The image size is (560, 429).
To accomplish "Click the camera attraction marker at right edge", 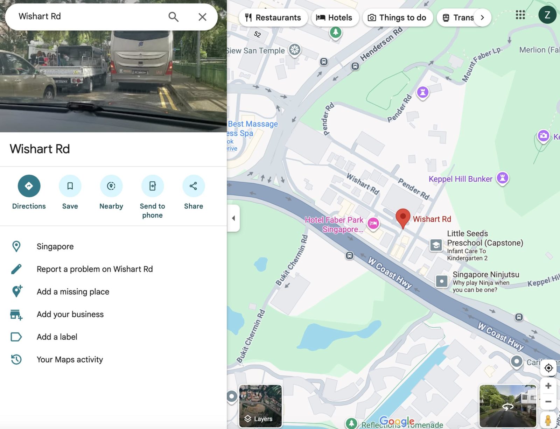I will pos(543,136).
